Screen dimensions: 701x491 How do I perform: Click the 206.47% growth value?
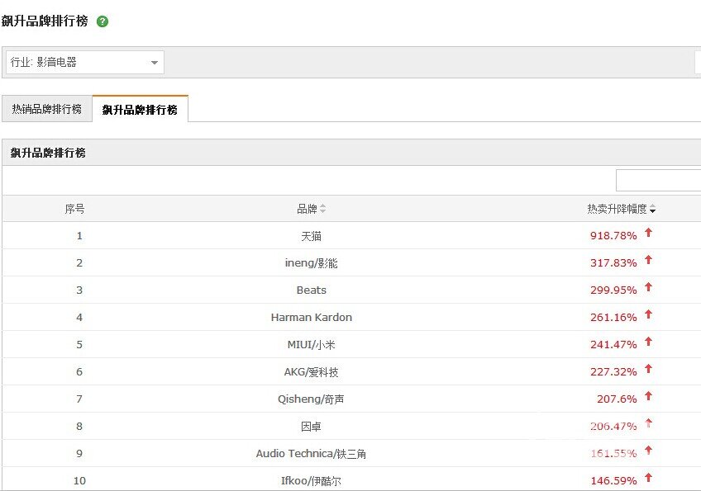point(613,427)
